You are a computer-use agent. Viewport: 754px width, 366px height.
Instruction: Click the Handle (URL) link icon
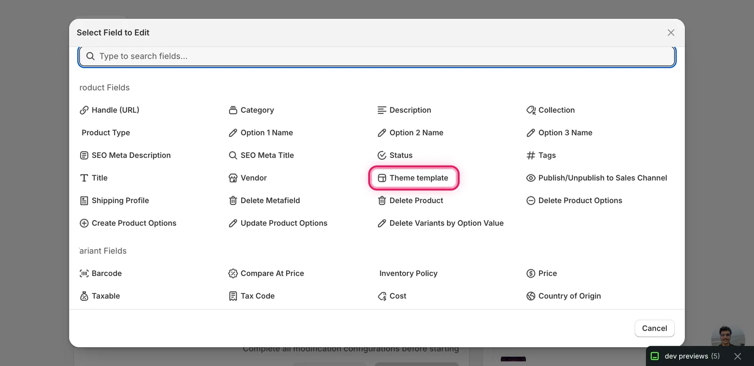(84, 110)
